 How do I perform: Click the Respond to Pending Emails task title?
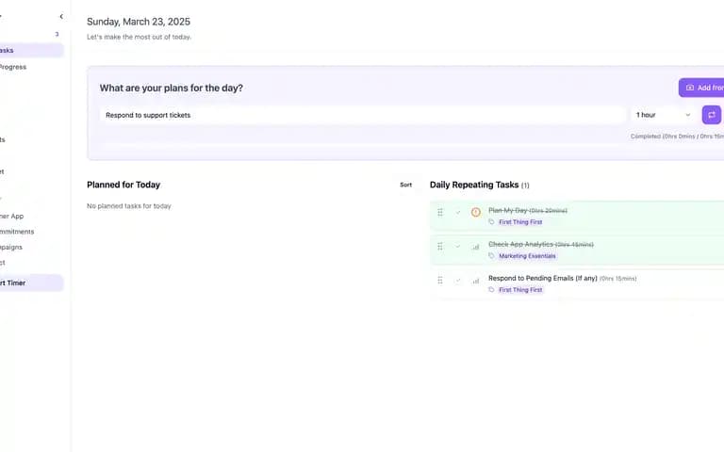tap(543, 278)
